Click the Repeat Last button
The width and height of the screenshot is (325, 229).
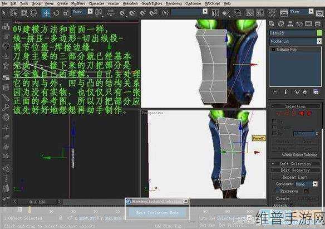pyautogui.click(x=295, y=177)
